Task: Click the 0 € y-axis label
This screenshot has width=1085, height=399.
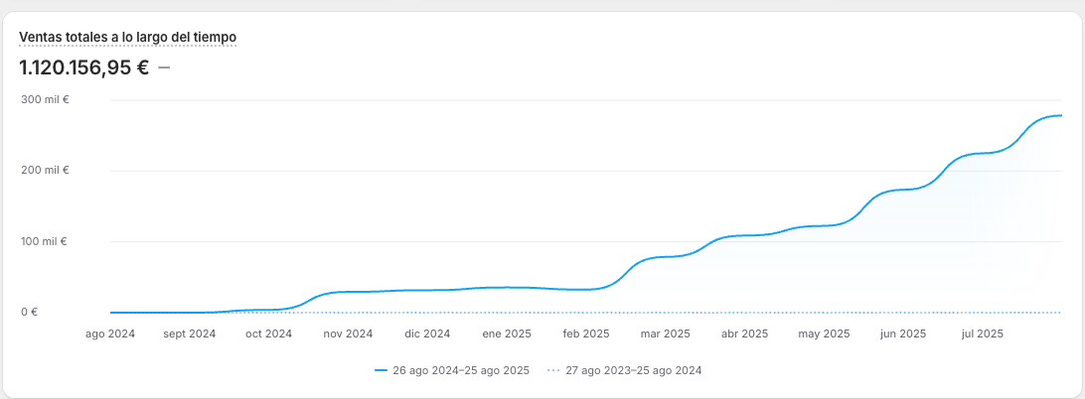Action: pos(29,312)
